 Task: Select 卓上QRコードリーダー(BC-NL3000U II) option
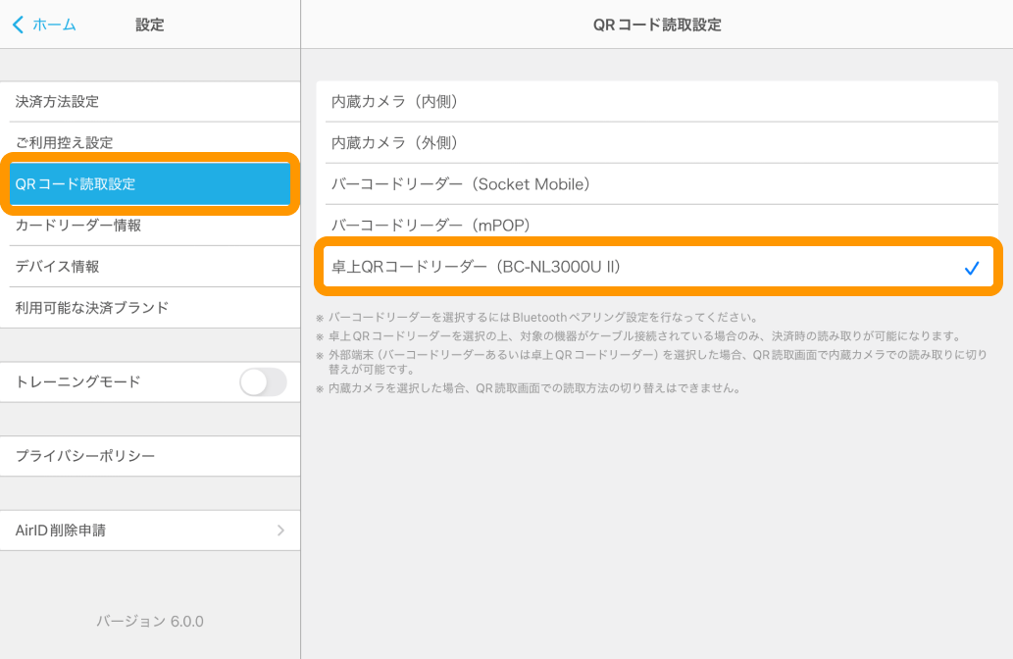pos(477,267)
